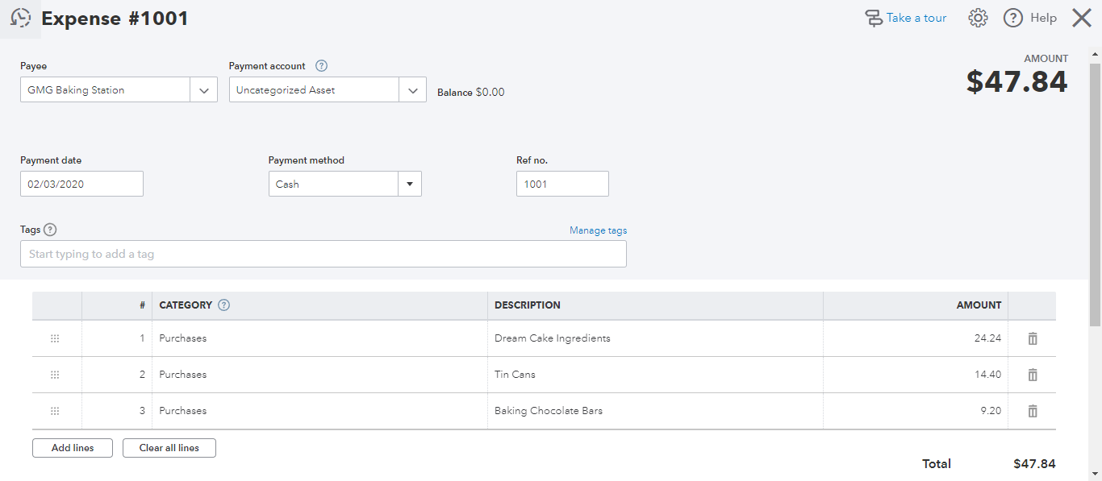Focus the Ref no. input field
This screenshot has height=481, width=1102.
(562, 185)
